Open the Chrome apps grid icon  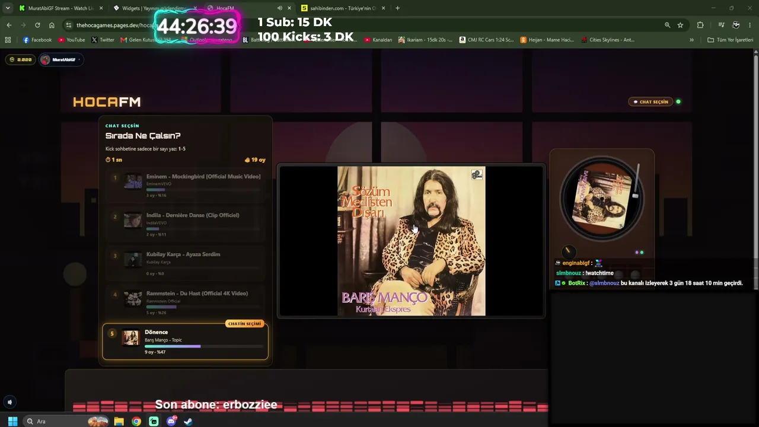pyautogui.click(x=8, y=40)
